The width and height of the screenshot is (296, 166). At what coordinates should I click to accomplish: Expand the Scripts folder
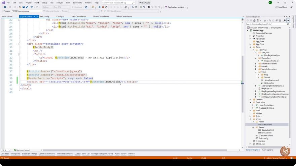[250, 116]
